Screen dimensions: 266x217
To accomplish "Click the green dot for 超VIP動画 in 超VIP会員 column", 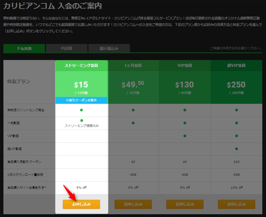I will tap(236, 149).
